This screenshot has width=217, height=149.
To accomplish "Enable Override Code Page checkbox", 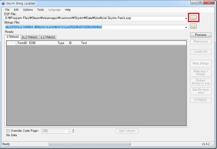I will click(x=8, y=131).
